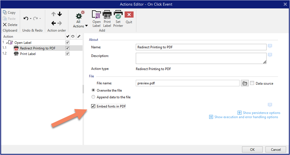Click the Undo arrow icon
This screenshot has height=155, width=290.
[26, 18]
